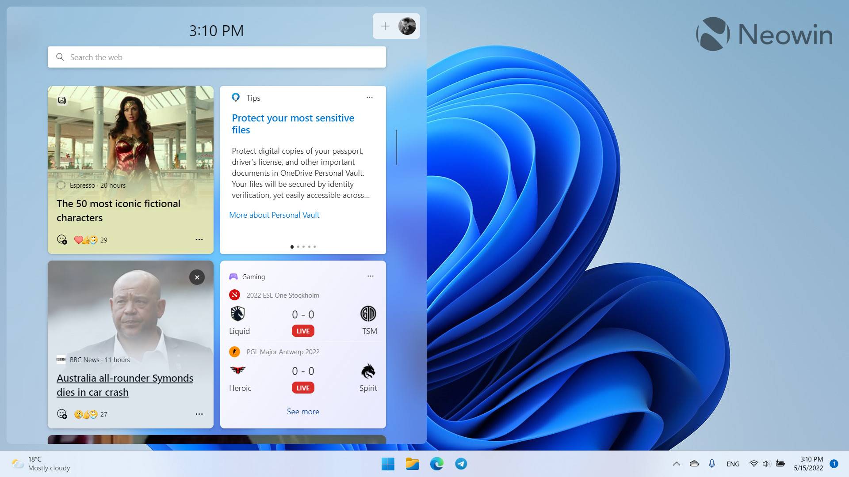
Task: Open Microsoft Edge from the taskbar
Action: coord(437,464)
